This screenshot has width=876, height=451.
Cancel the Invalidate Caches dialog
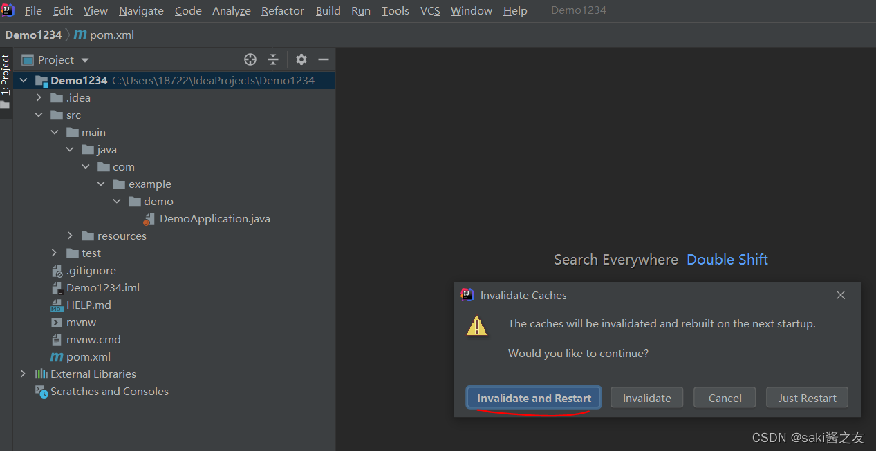click(x=724, y=397)
